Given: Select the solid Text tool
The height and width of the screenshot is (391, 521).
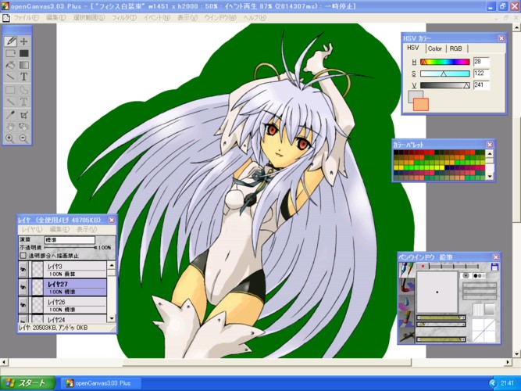Looking at the screenshot, I should (23, 77).
